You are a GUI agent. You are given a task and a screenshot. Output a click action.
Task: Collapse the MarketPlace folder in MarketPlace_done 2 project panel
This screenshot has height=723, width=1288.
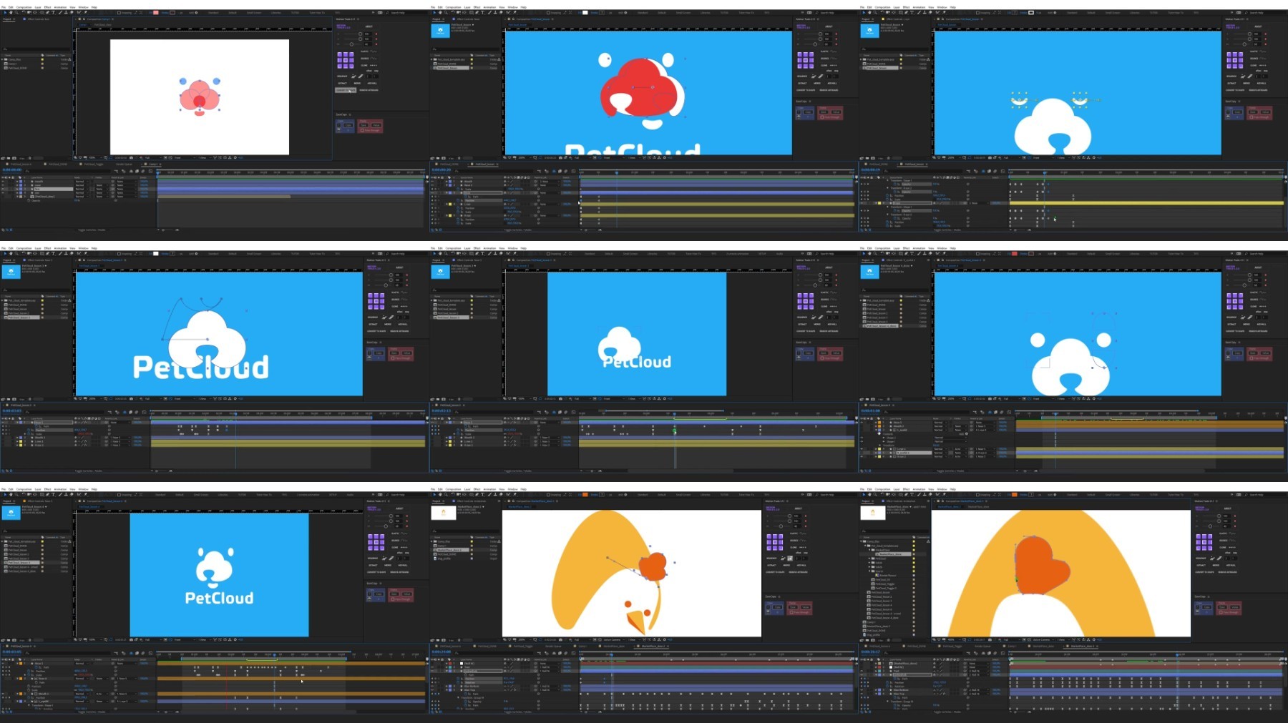click(869, 550)
